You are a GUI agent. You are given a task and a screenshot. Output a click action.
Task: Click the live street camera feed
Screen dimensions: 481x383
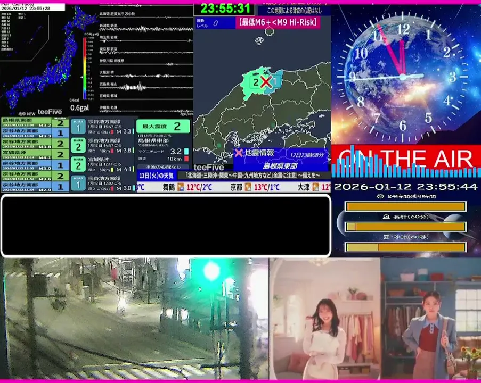[134, 319]
